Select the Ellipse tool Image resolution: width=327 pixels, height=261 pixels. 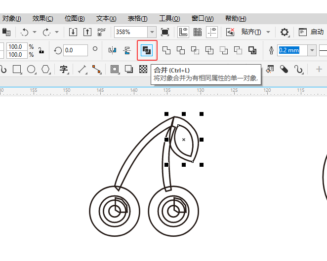pyautogui.click(x=31, y=69)
